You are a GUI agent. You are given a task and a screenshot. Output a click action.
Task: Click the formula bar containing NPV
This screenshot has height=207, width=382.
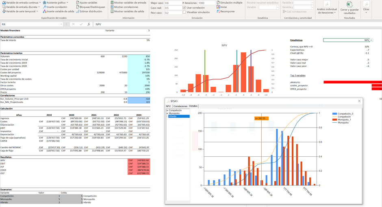(x=238, y=24)
